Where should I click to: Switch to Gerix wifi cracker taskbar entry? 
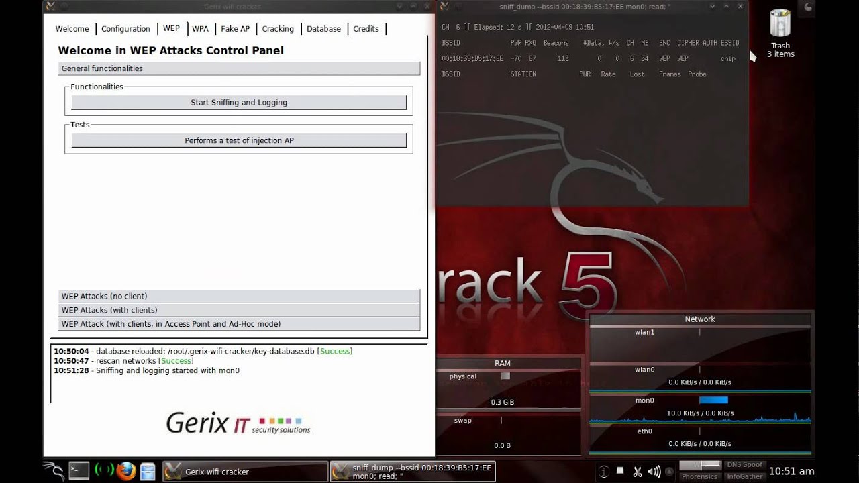click(244, 472)
